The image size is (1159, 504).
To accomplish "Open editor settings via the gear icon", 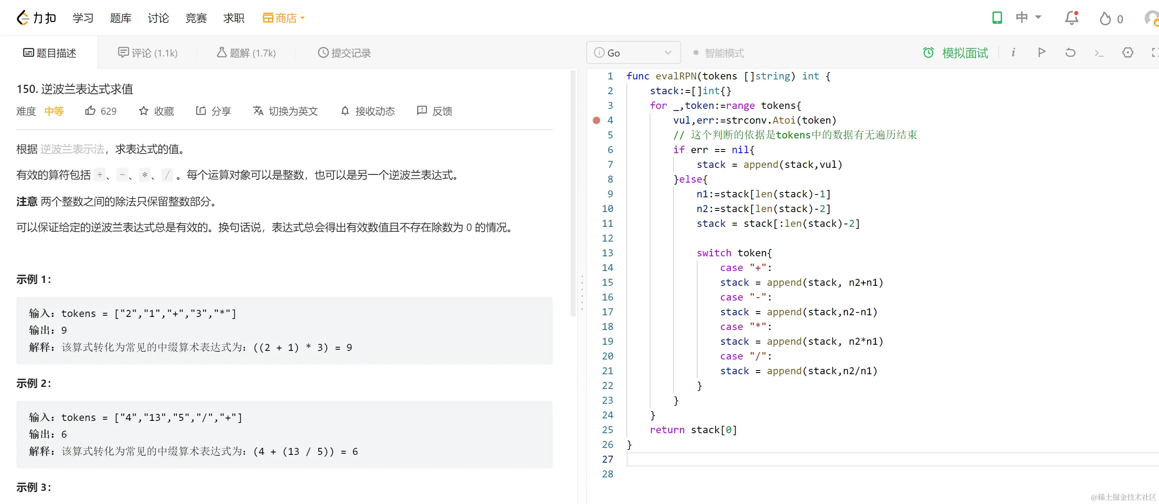I will (x=1127, y=53).
